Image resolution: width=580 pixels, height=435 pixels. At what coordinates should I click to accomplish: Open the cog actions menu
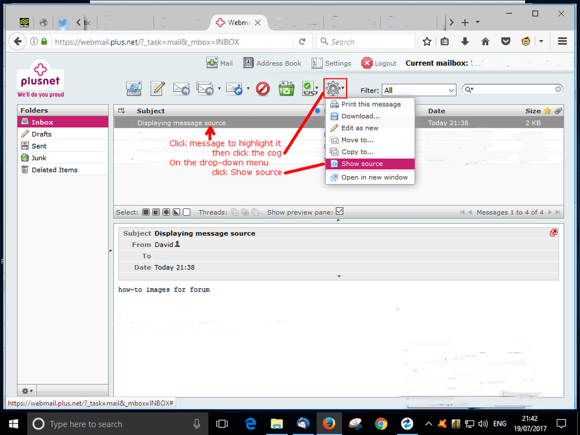[x=333, y=88]
